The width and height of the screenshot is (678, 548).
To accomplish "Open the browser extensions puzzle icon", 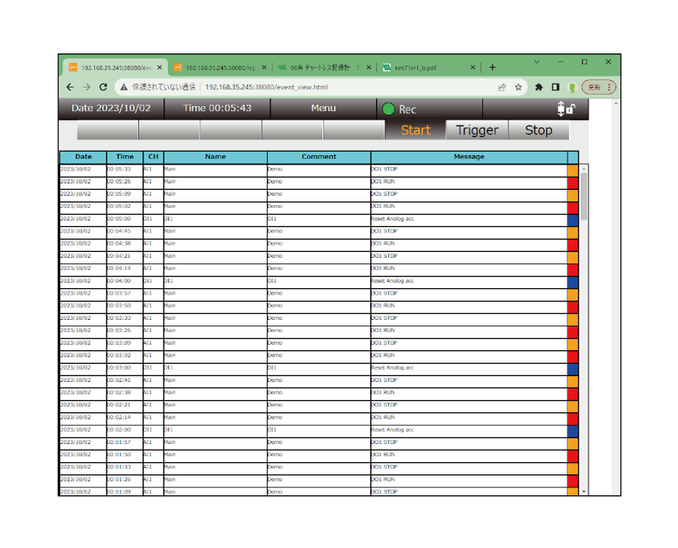I will (x=538, y=87).
